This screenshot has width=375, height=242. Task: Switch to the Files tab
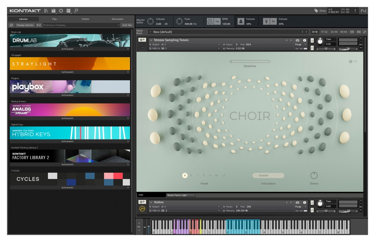pyautogui.click(x=55, y=19)
